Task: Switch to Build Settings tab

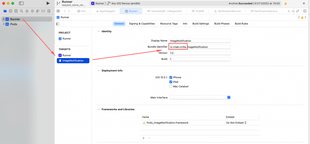Action: (201, 24)
